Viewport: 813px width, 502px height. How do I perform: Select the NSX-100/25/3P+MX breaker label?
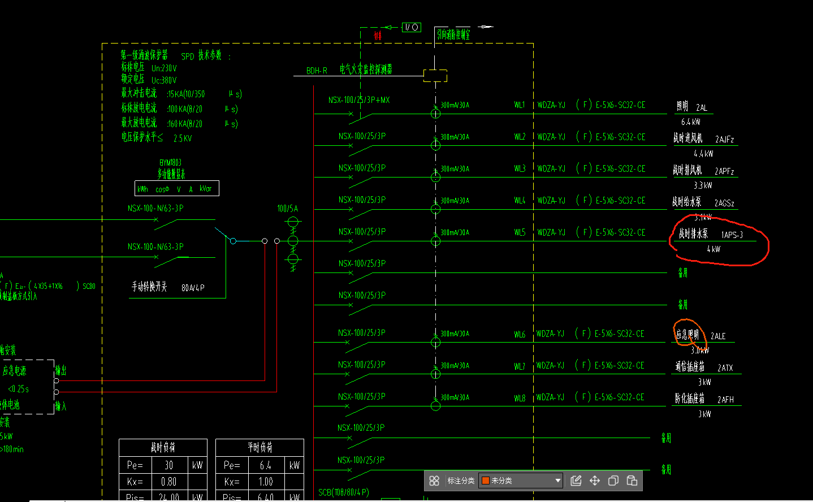pos(359,100)
